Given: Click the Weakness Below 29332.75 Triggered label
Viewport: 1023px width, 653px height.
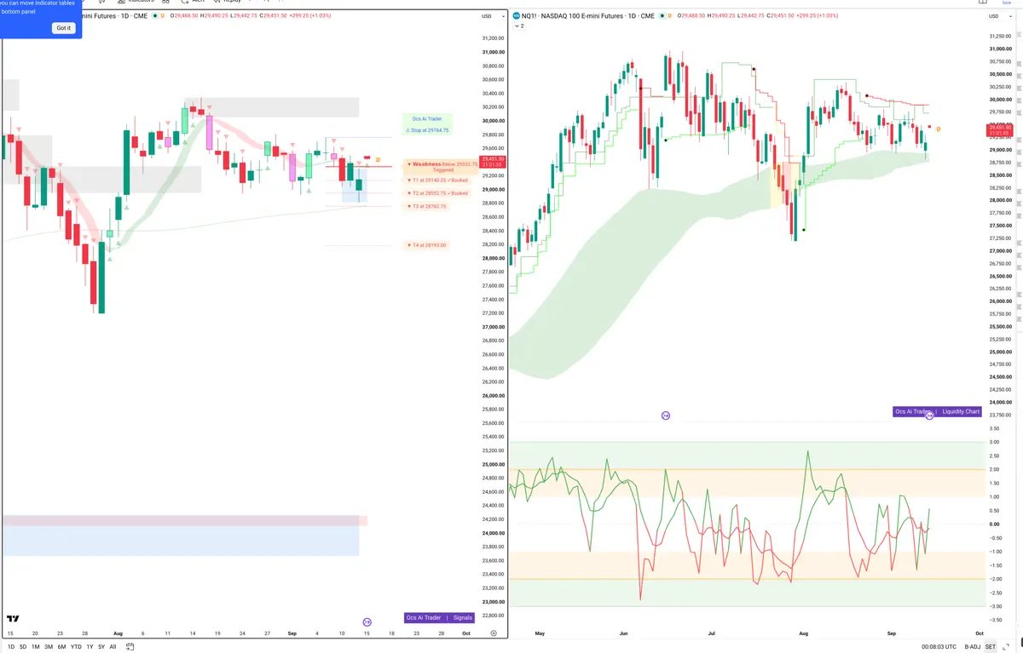Looking at the screenshot, I should 442,167.
